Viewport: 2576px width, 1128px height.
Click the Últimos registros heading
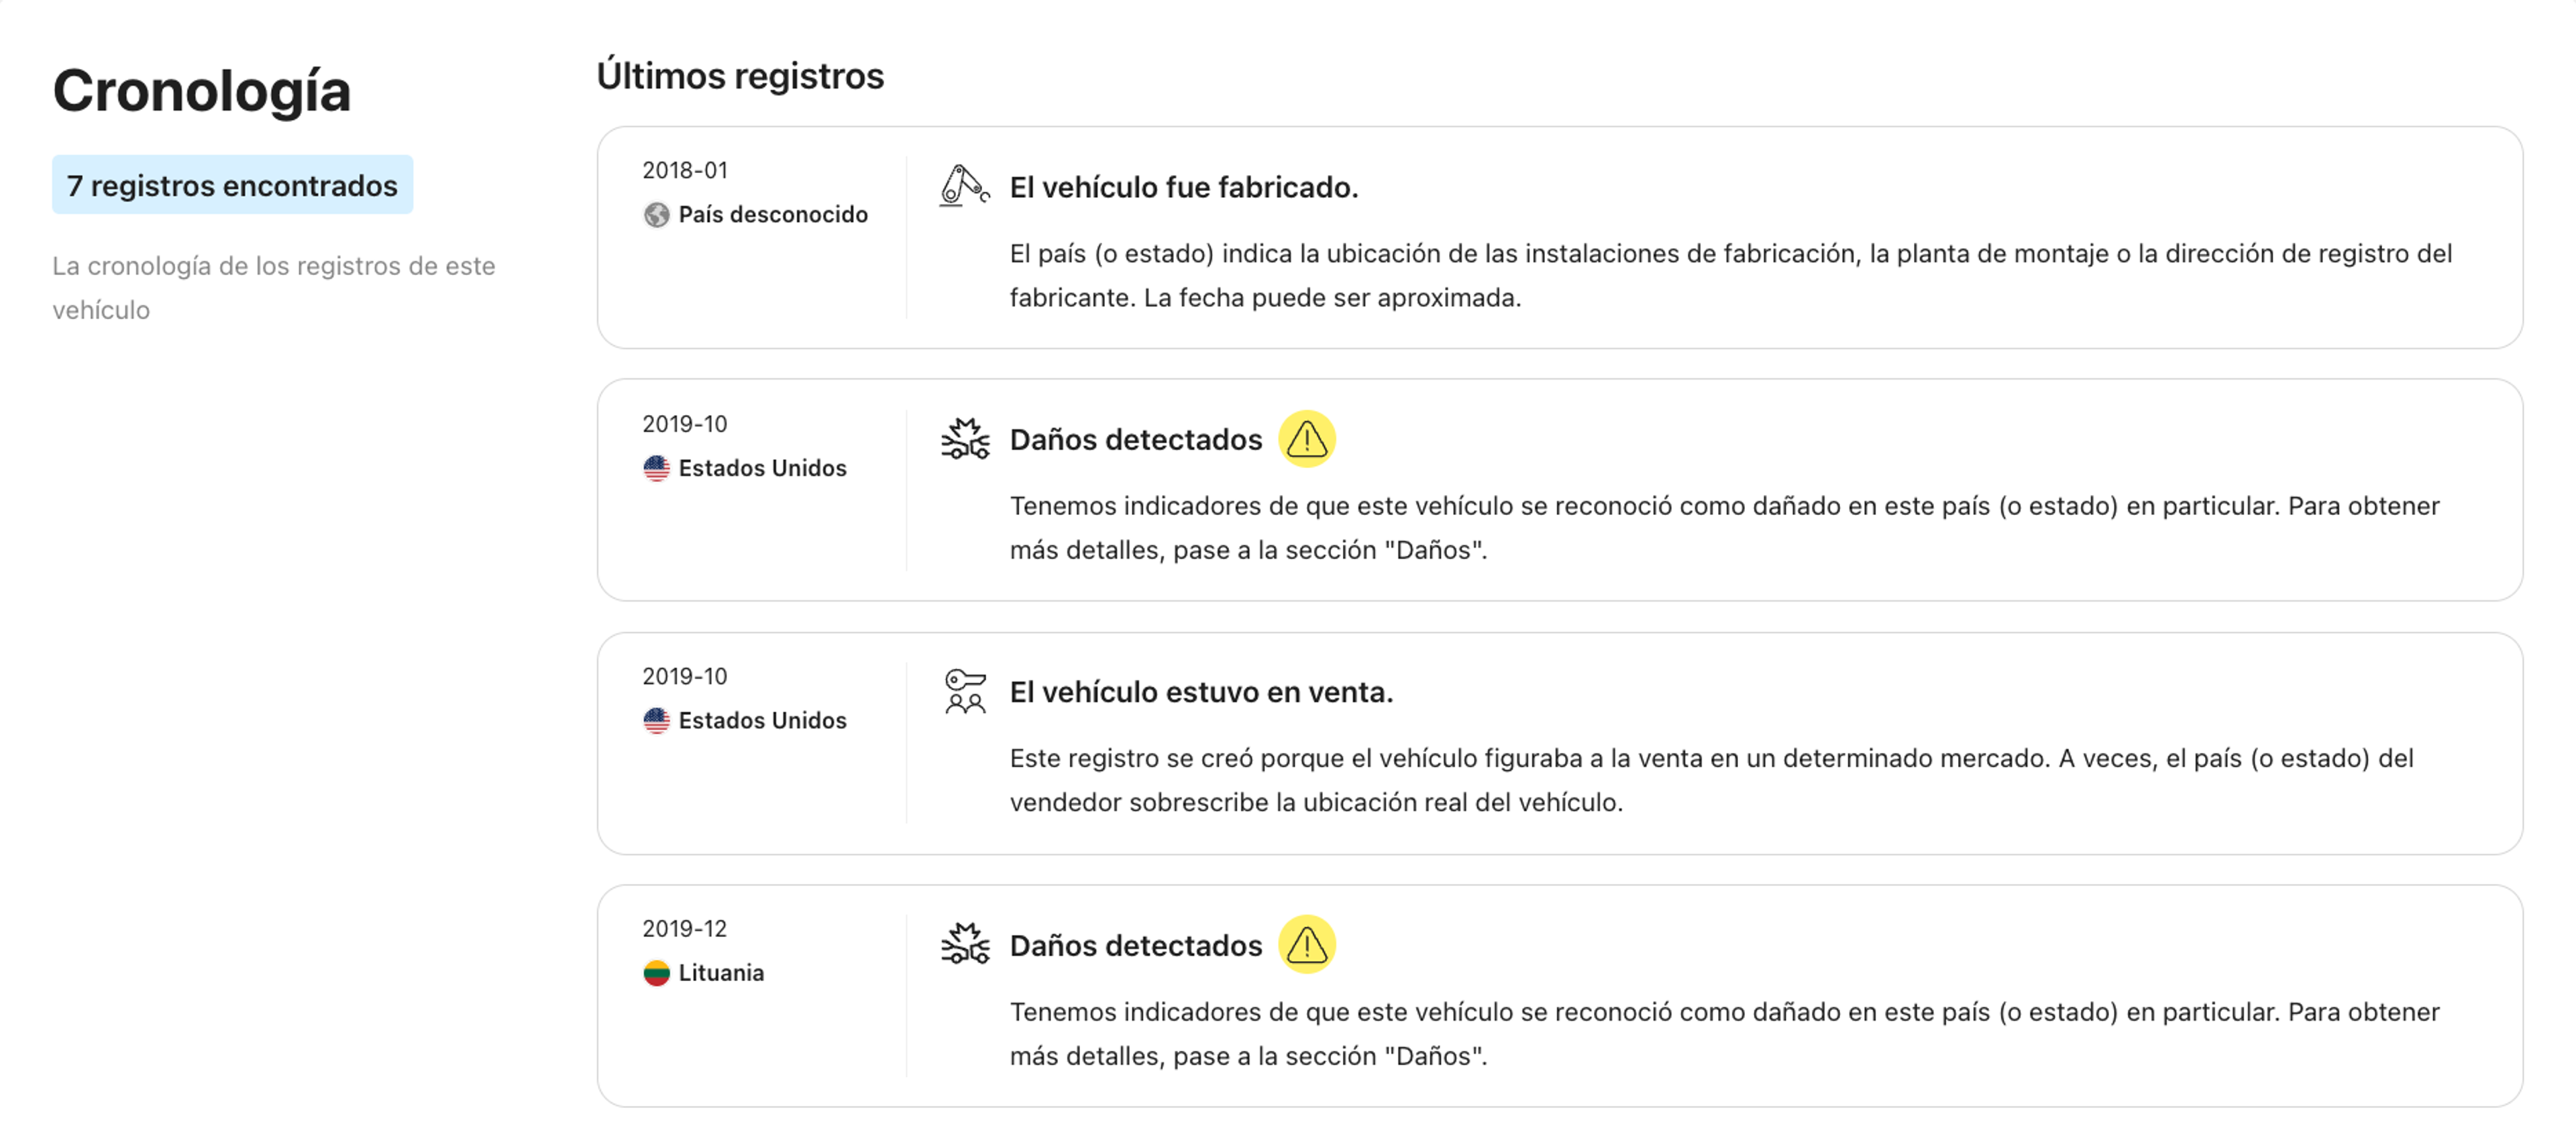point(740,76)
